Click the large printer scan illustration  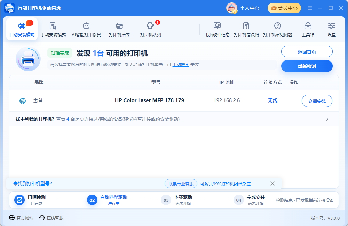pos(28,59)
